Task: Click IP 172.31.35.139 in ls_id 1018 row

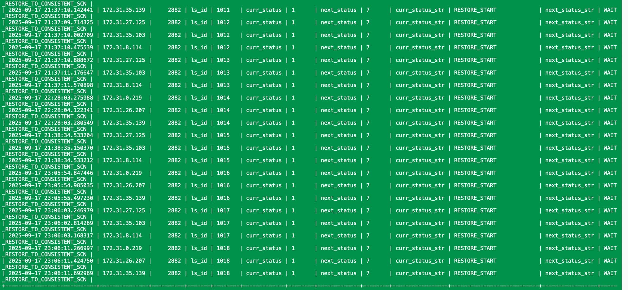Action: pyautogui.click(x=124, y=273)
